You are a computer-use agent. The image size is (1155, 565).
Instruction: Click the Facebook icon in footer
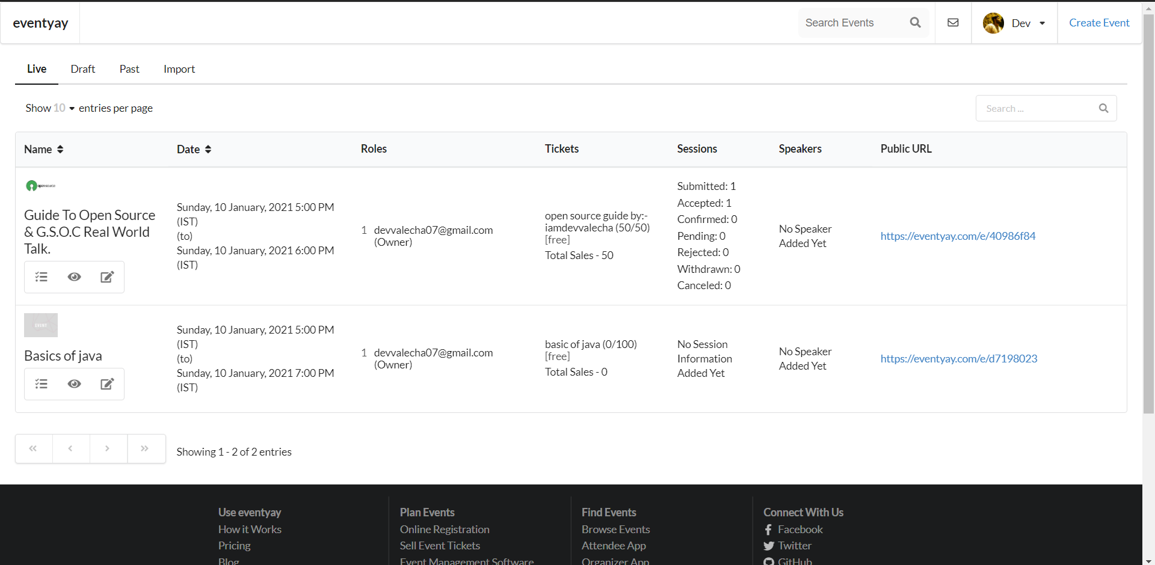pos(768,530)
